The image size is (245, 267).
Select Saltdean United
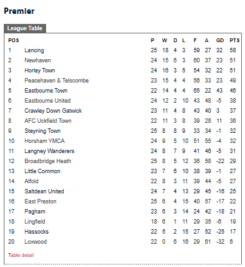click(44, 191)
